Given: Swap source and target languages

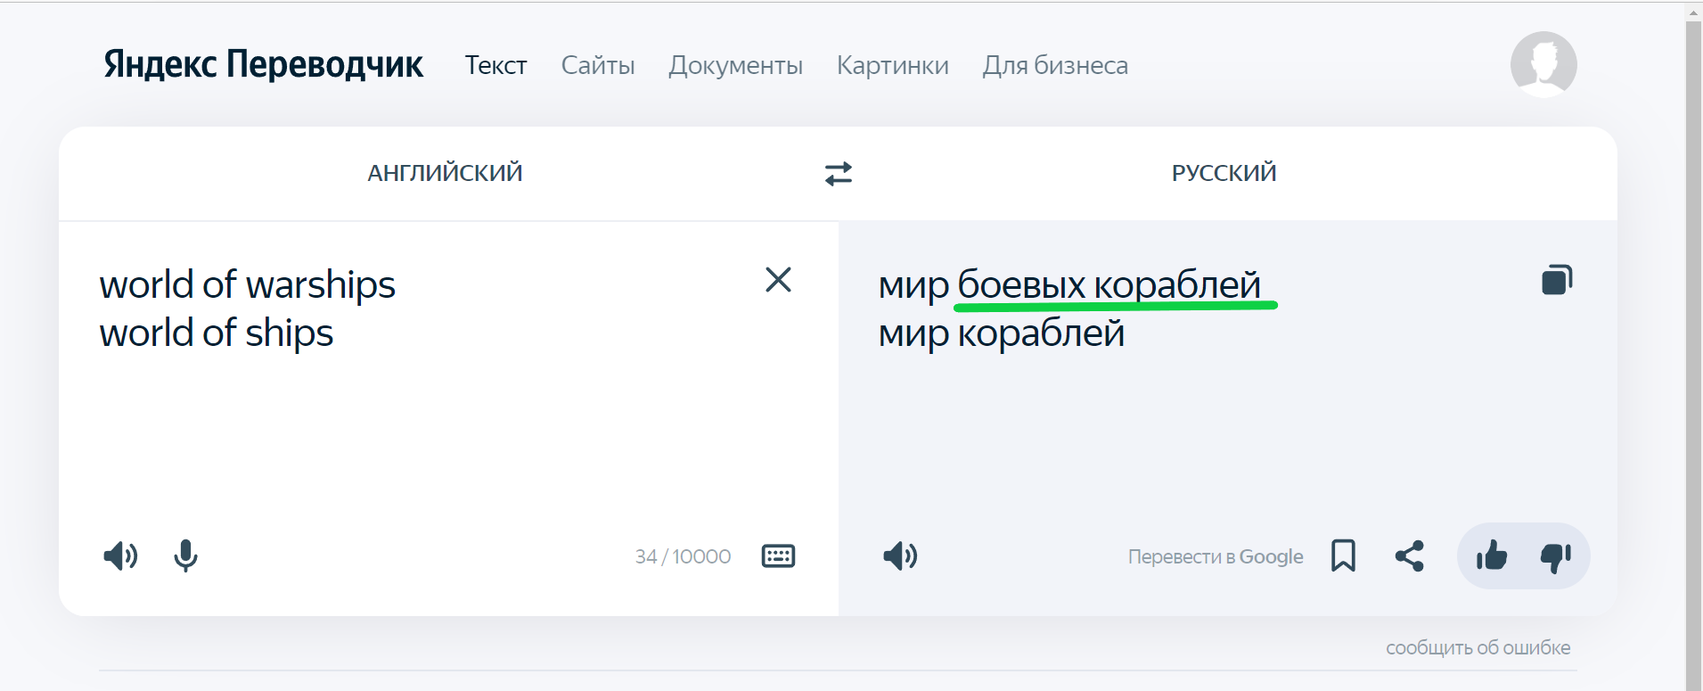Looking at the screenshot, I should 839,173.
